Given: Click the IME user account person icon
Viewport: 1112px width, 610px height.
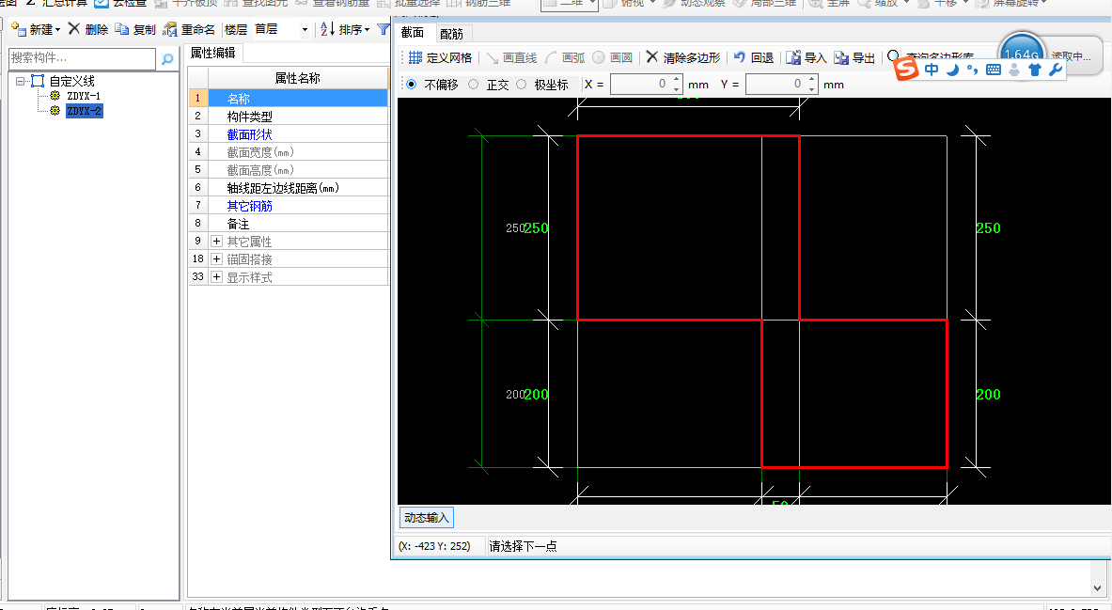Looking at the screenshot, I should [1014, 70].
